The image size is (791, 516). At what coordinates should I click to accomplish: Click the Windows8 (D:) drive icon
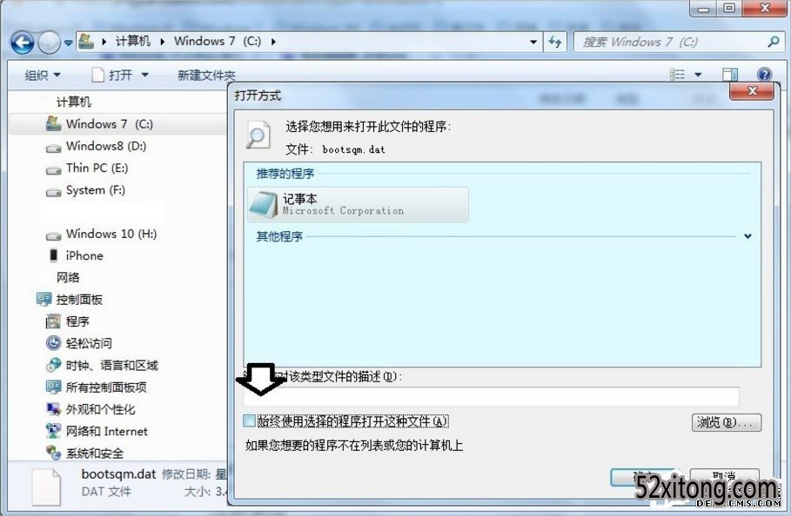coord(53,149)
